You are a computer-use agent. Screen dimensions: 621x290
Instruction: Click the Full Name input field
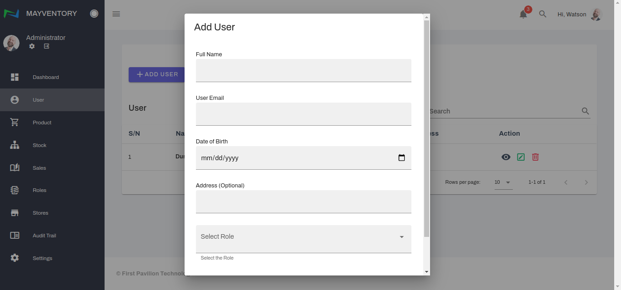[x=303, y=70]
